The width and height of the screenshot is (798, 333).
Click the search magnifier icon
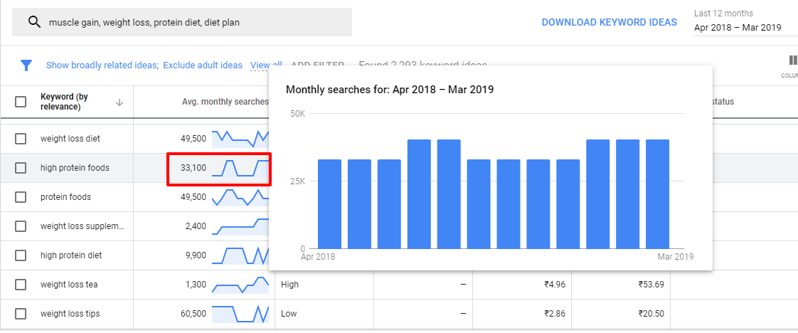[34, 22]
